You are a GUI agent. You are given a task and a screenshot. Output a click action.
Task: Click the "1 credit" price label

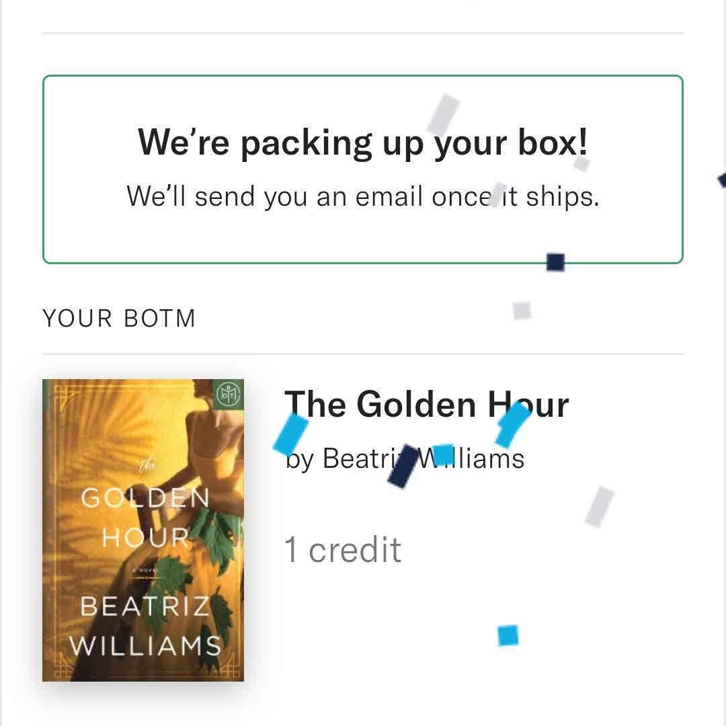tap(343, 550)
